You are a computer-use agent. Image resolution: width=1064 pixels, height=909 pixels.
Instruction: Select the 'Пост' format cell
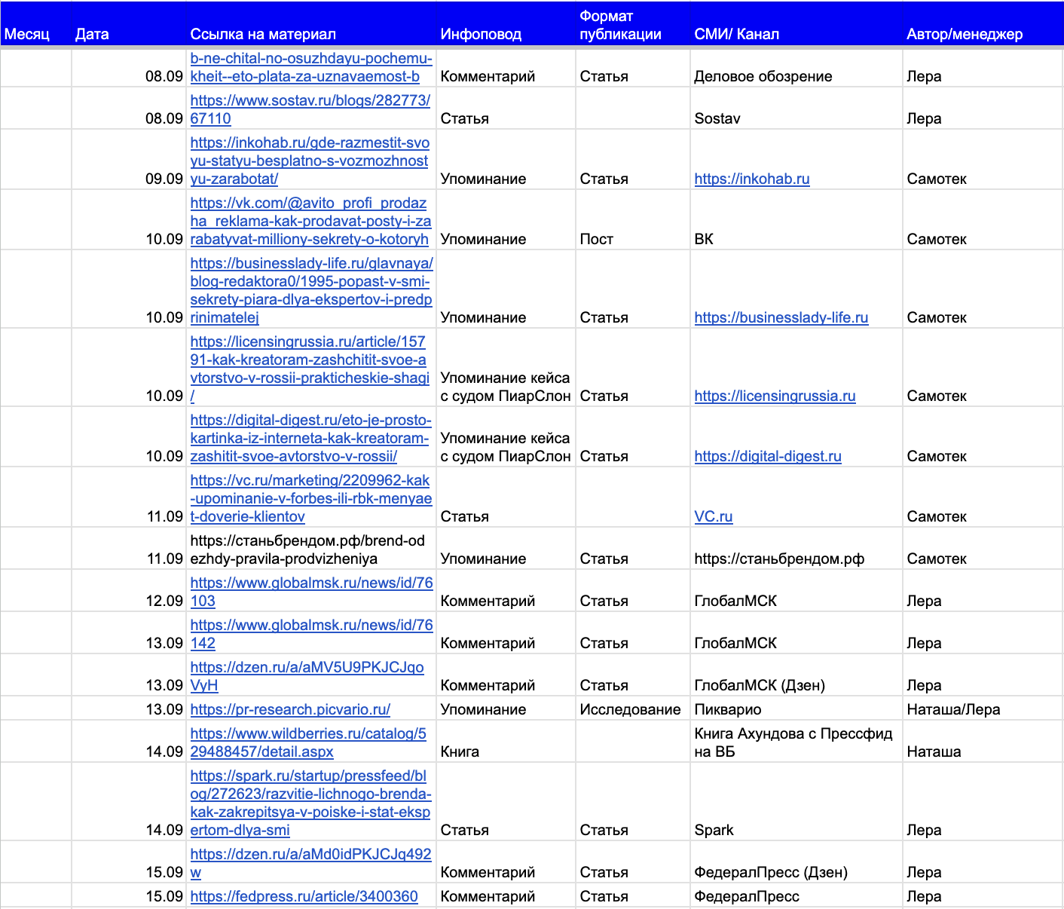(x=633, y=219)
